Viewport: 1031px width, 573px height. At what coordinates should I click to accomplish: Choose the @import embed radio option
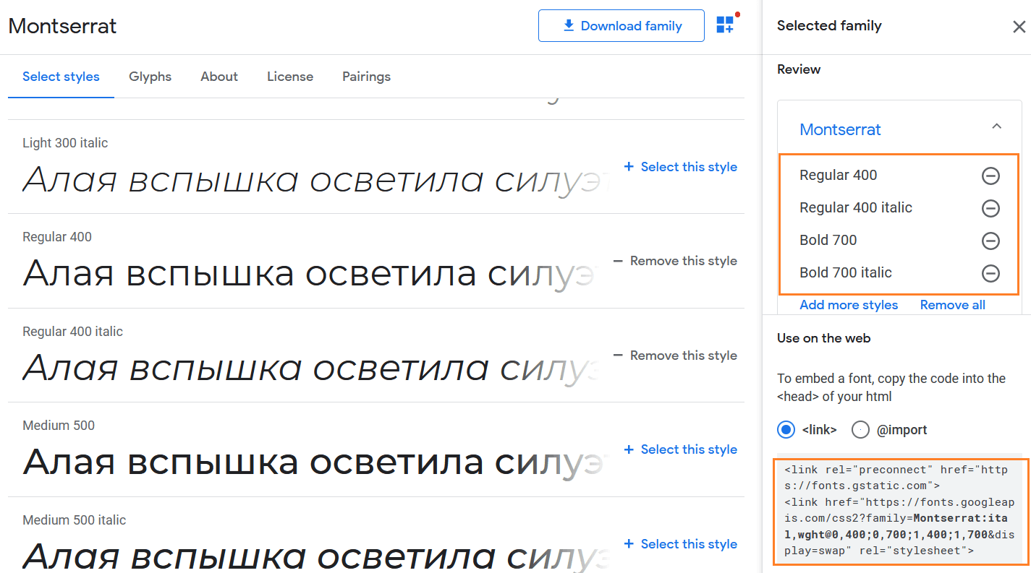860,430
